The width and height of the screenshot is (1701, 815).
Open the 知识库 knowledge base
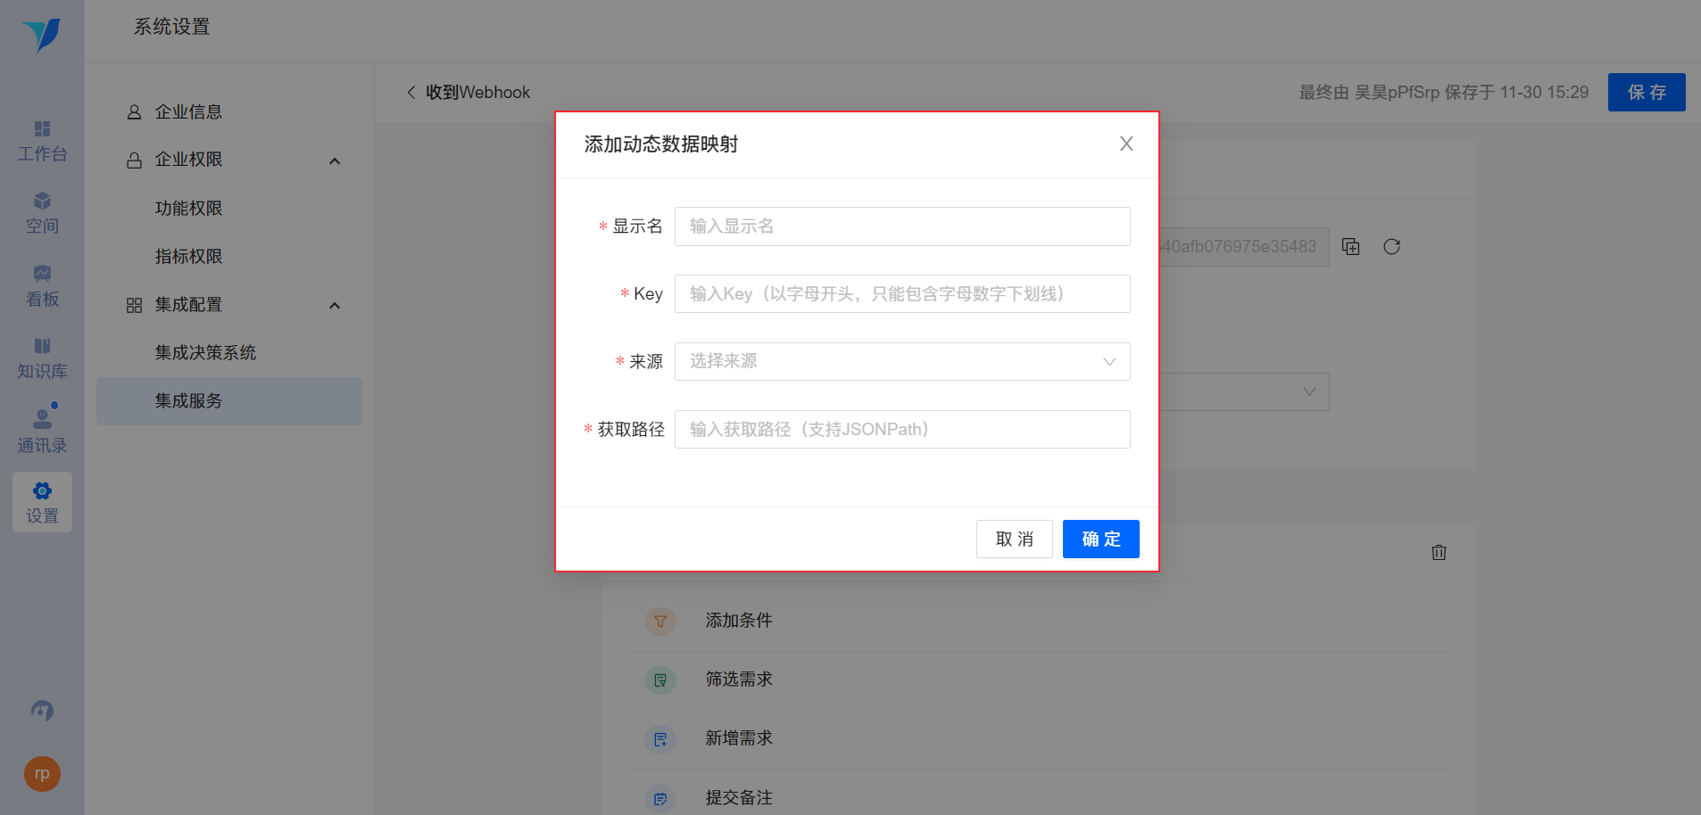pos(42,358)
